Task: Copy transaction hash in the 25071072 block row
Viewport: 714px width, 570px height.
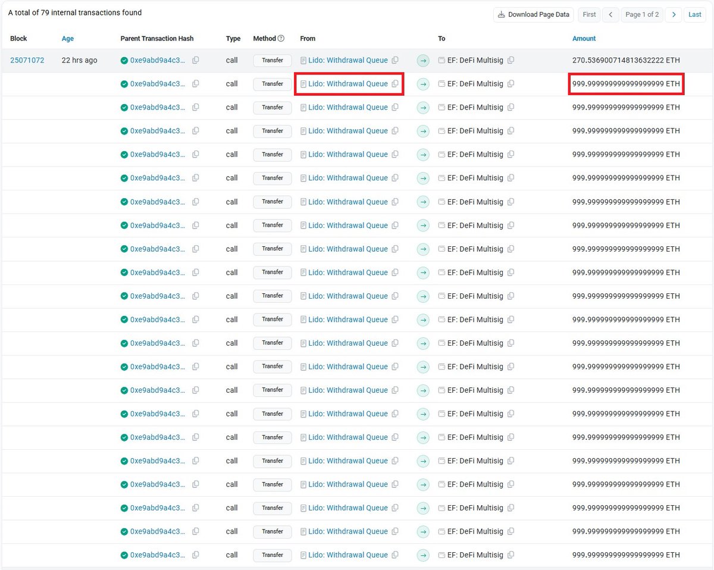Action: [x=196, y=60]
